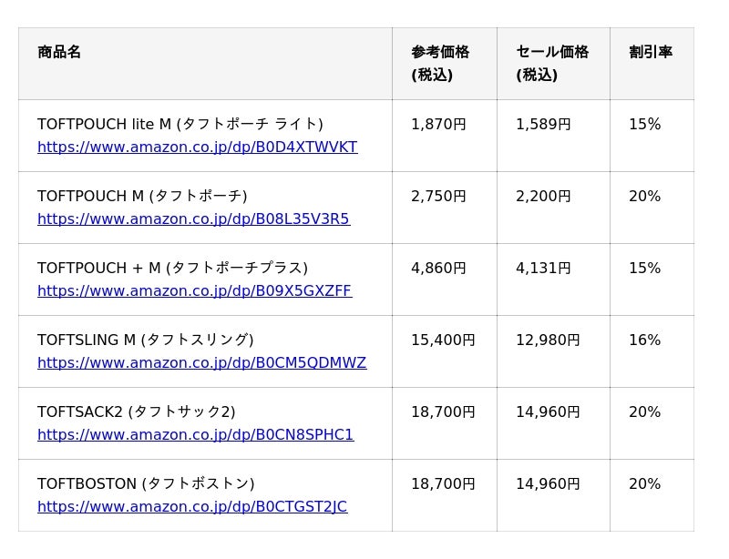
Task: Open the TOFTPOUCH lite M Amazon link
Action: point(197,147)
